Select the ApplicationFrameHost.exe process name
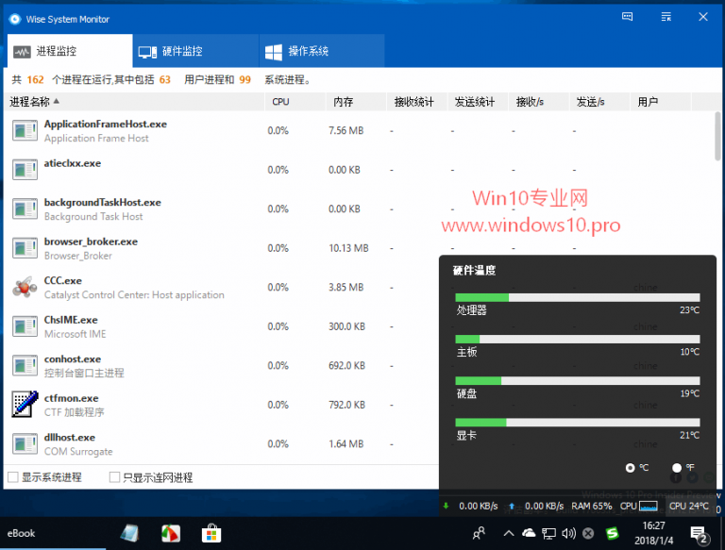The height and width of the screenshot is (550, 725). [x=106, y=124]
